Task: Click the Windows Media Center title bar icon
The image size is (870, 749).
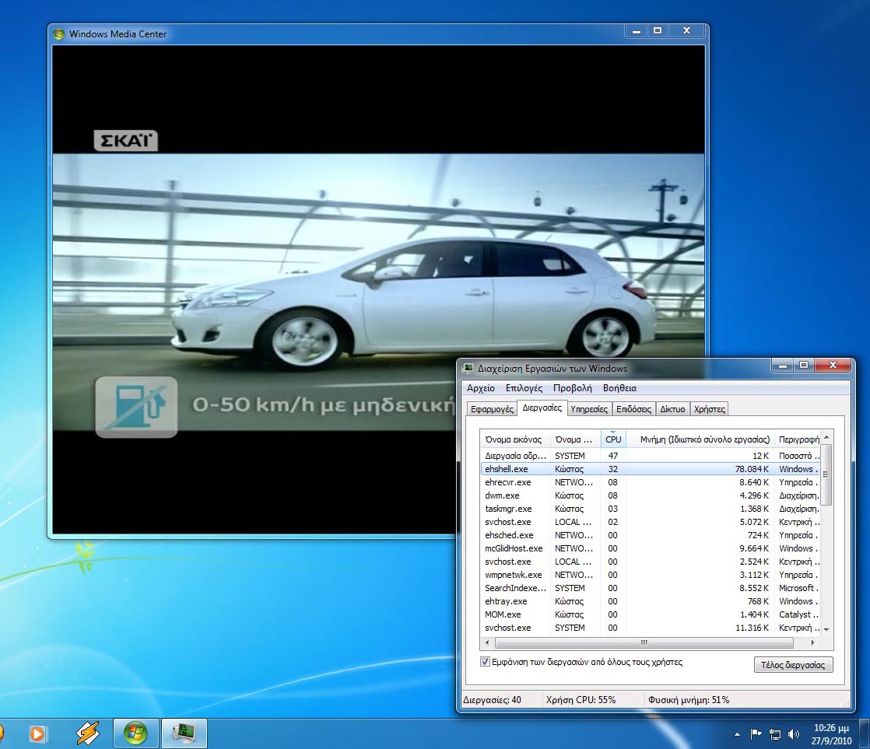Action: (x=58, y=33)
